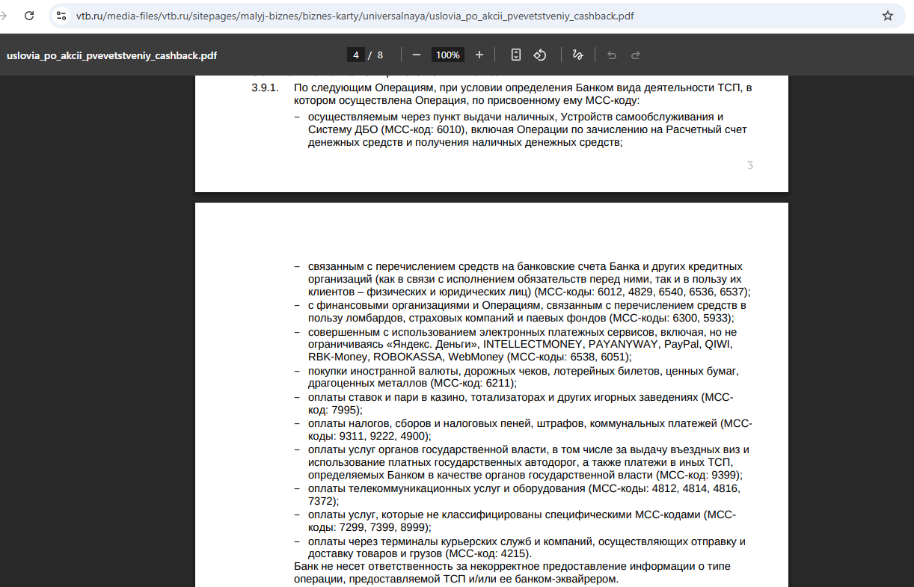Zoom out with the minus button
Image resolution: width=914 pixels, height=587 pixels.
(417, 55)
